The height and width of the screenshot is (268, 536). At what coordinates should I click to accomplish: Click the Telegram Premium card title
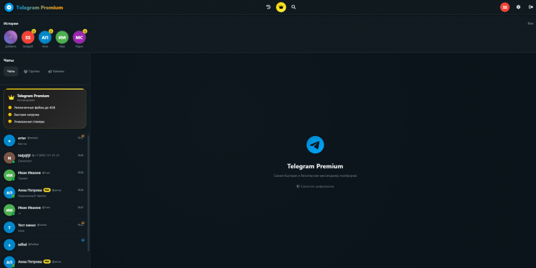click(33, 96)
